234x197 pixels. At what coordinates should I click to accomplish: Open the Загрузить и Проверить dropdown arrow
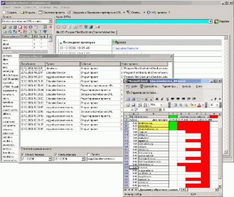[124, 12]
